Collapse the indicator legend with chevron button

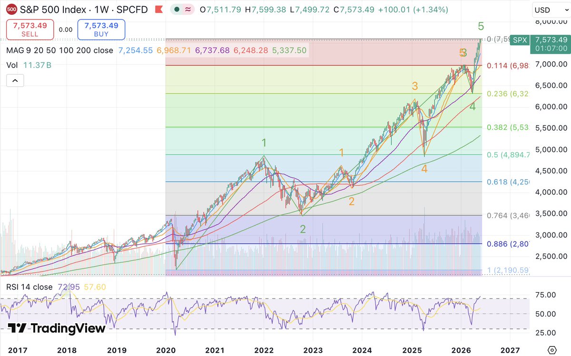tap(15, 81)
